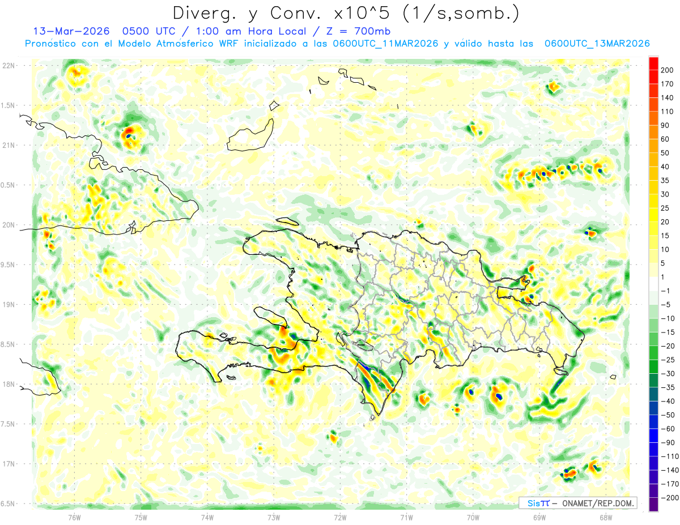Image resolution: width=680 pixels, height=525 pixels.
Task: Click the '21N' latitude label
Action: 8,145
